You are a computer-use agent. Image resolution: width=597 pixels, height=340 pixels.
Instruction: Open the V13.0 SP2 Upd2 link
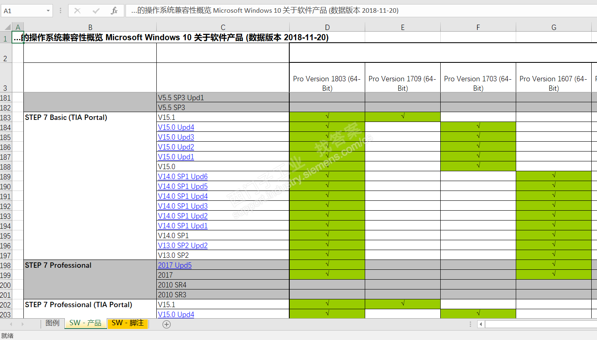[183, 246]
